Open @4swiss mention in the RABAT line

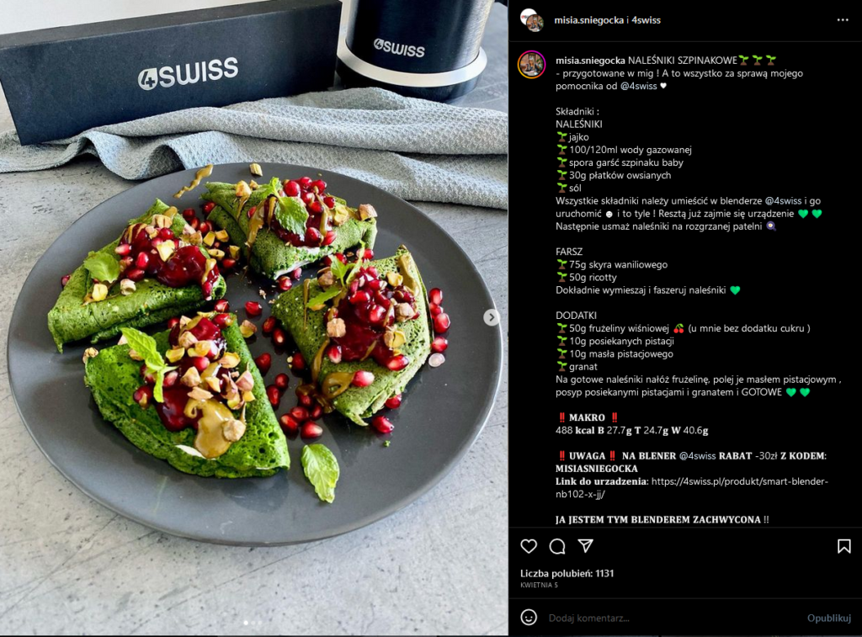click(x=697, y=455)
